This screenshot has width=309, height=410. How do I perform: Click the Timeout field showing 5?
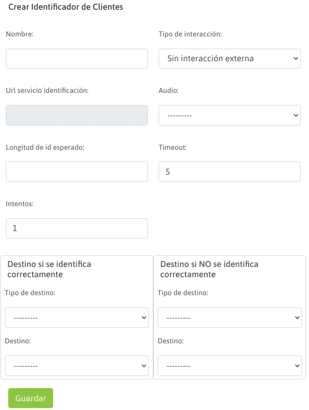click(x=229, y=172)
